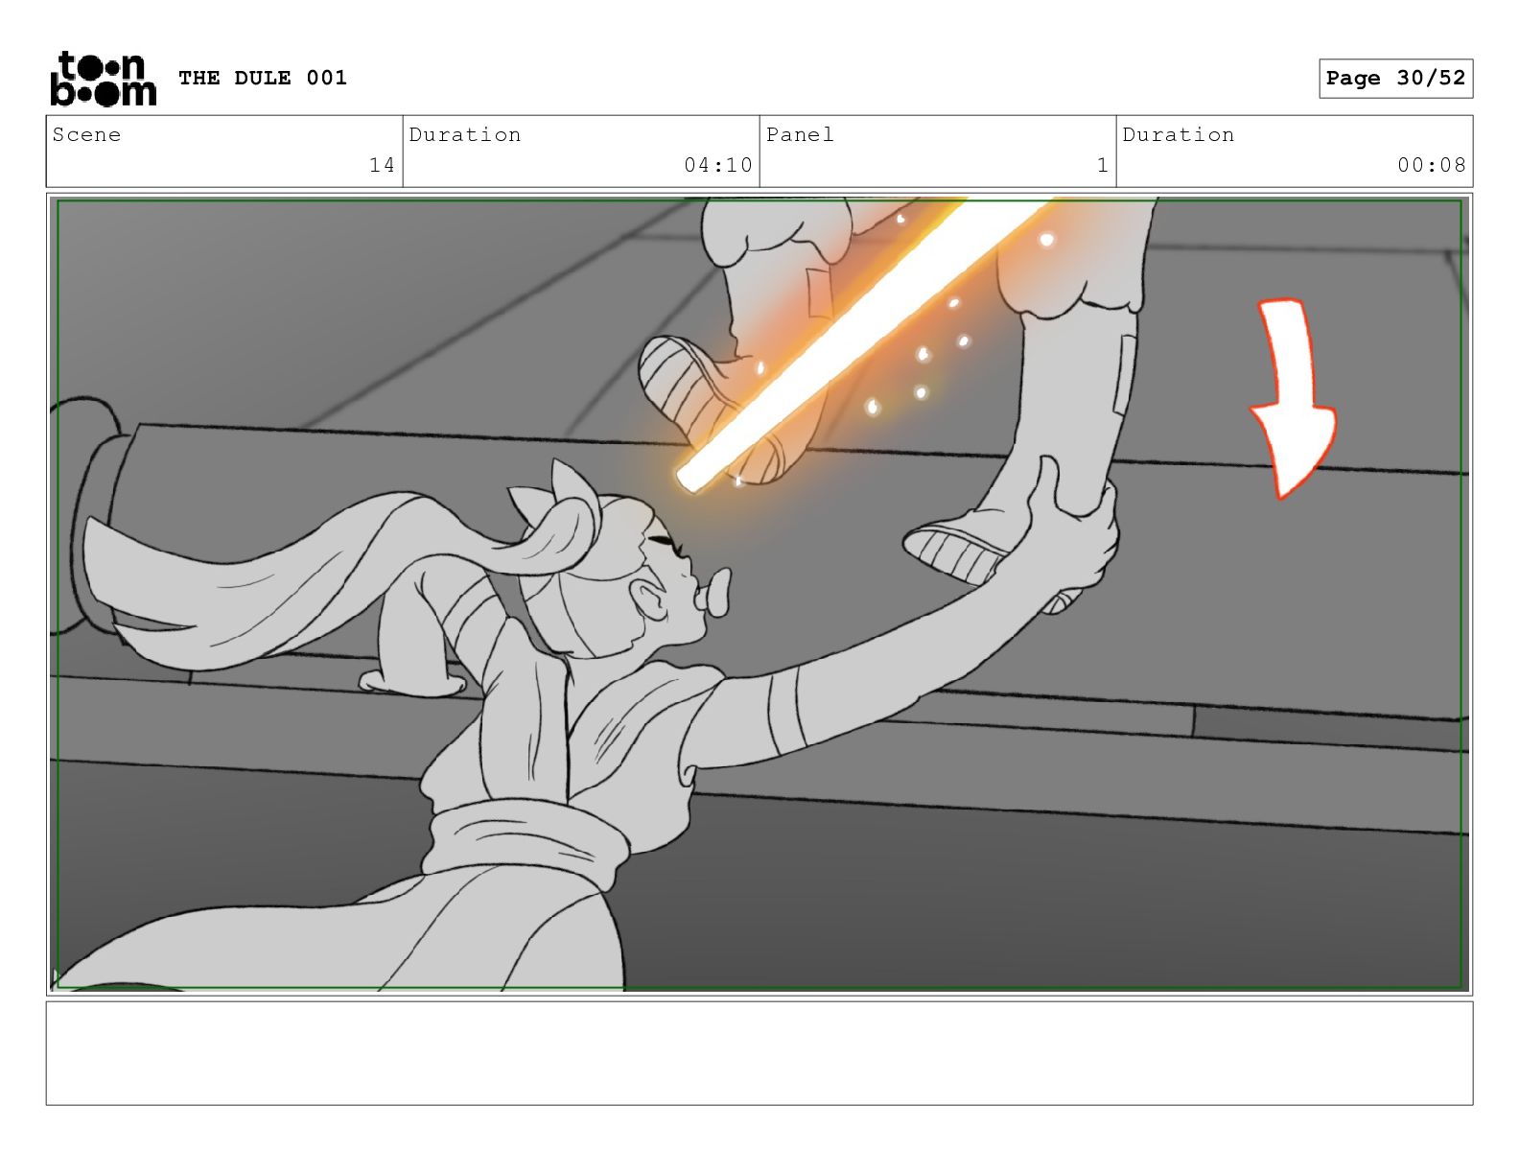Select the panel duration '00:08'
This screenshot has height=1174, width=1519.
pos(1432,165)
